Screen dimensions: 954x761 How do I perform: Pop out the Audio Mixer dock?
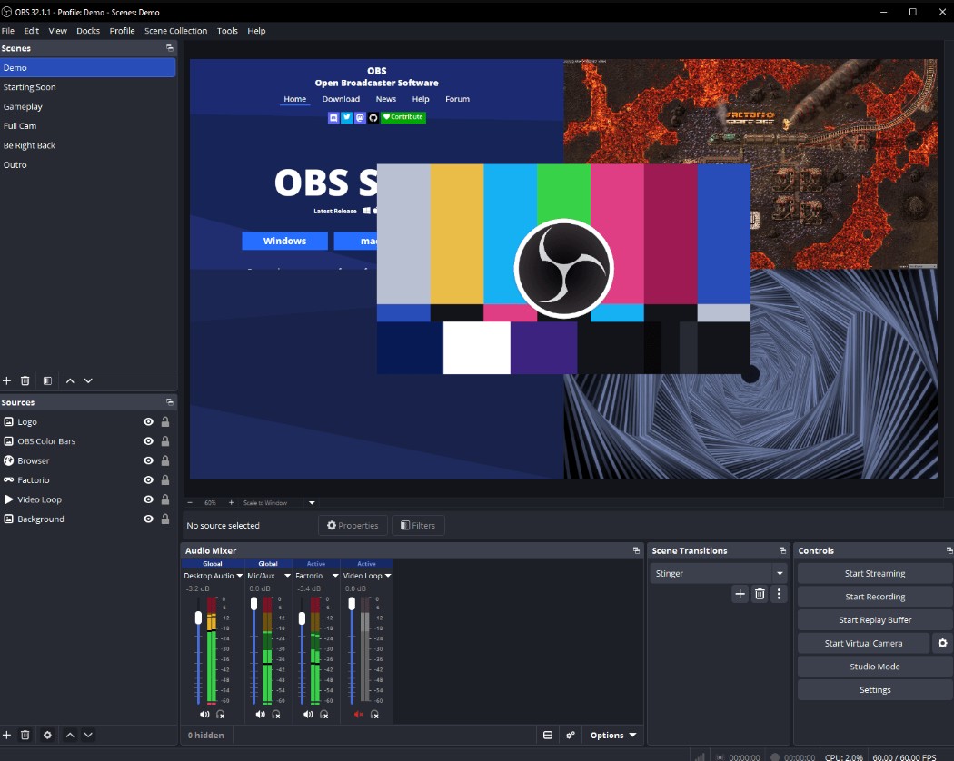tap(636, 550)
